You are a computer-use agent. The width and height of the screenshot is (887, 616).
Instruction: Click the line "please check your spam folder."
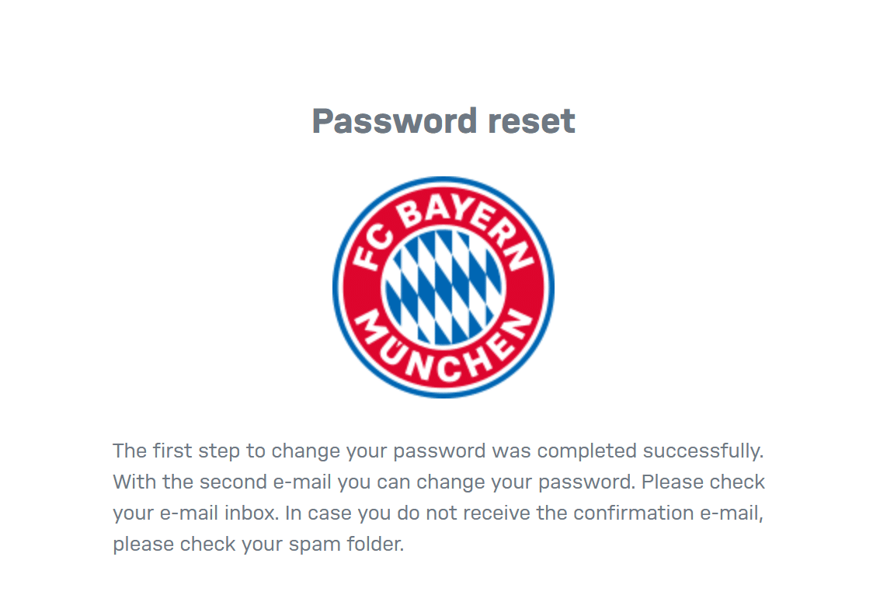259,544
